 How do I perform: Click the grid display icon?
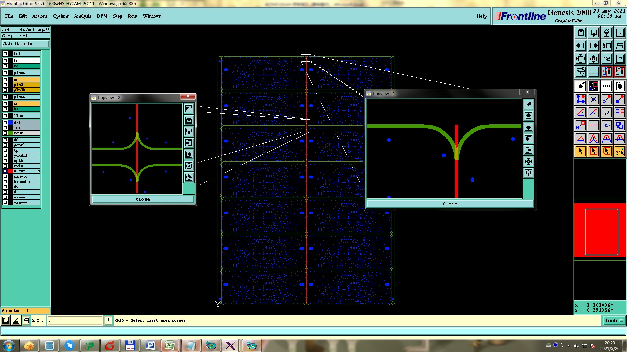[x=593, y=72]
